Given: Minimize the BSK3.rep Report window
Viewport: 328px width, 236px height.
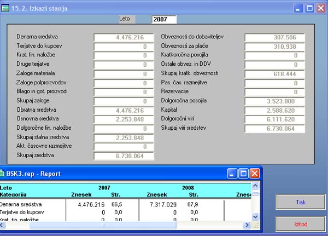Looking at the screenshot, I should pyautogui.click(x=231, y=174).
